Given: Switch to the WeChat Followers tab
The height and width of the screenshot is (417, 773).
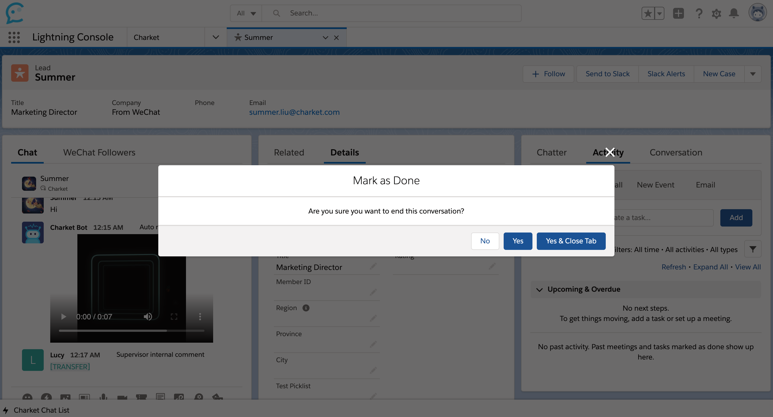Looking at the screenshot, I should point(99,152).
